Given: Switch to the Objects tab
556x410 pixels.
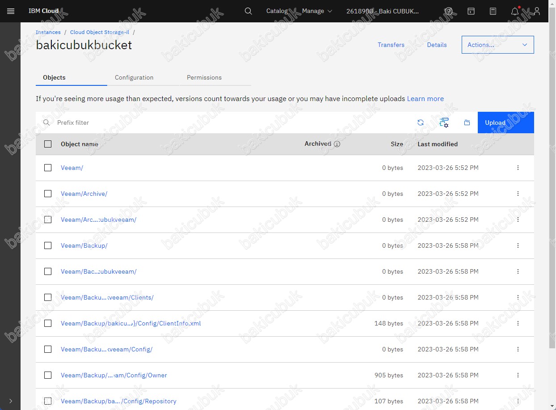Looking at the screenshot, I should point(72,77).
